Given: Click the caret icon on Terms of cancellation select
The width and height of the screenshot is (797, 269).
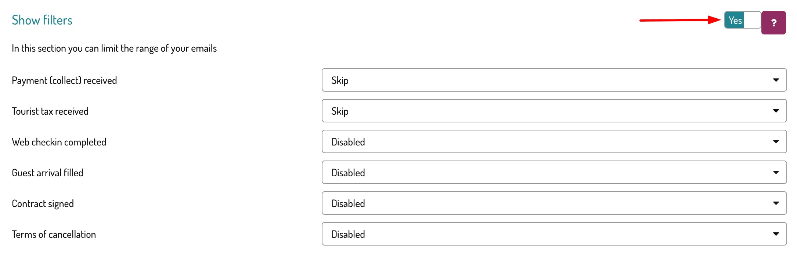Looking at the screenshot, I should [x=776, y=234].
